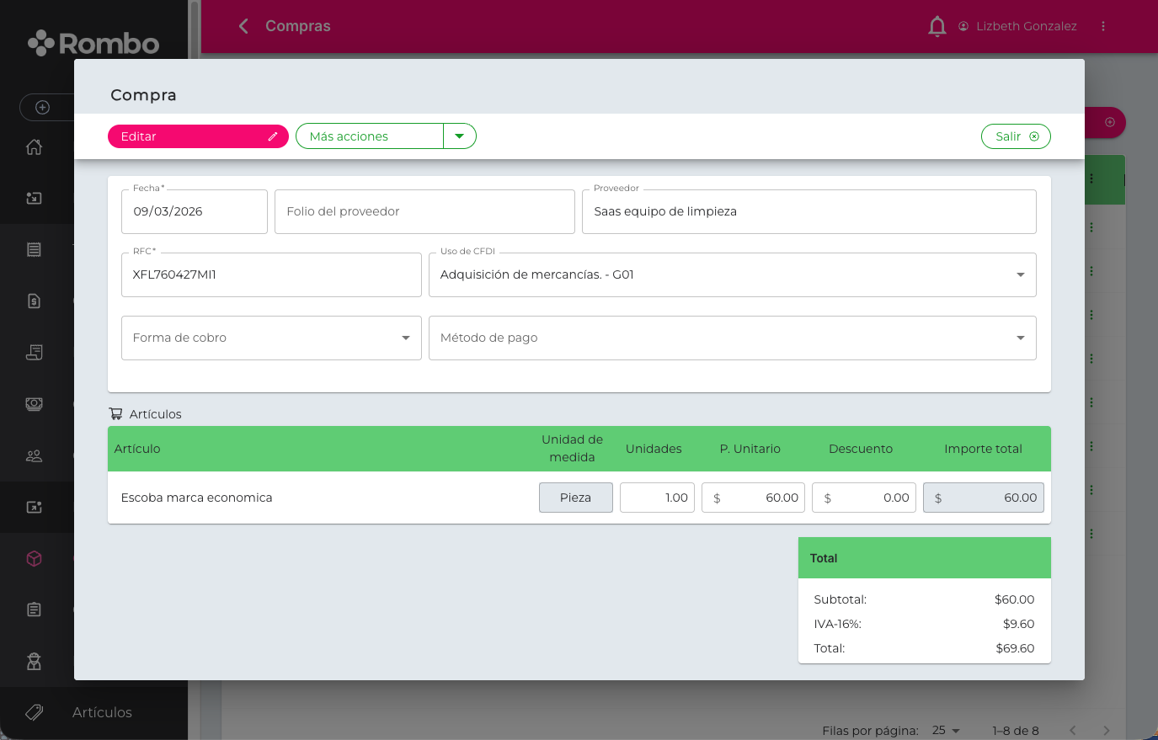This screenshot has width=1158, height=740.
Task: Click the price tag Artículos icon
Action: pyautogui.click(x=35, y=712)
